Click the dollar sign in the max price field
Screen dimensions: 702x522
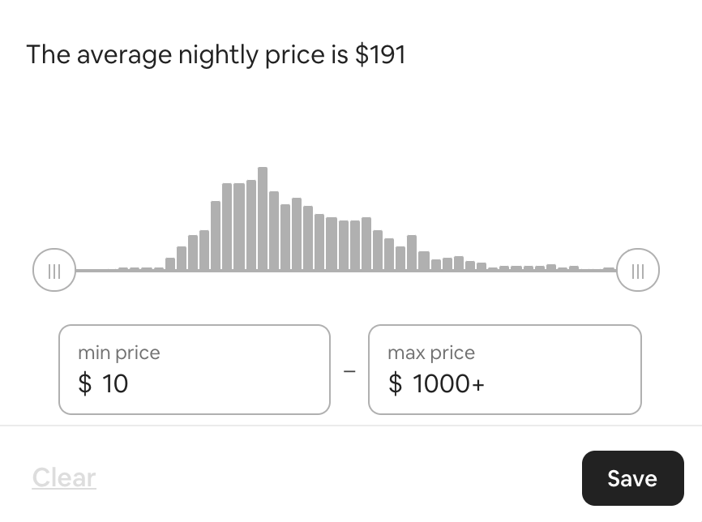395,383
